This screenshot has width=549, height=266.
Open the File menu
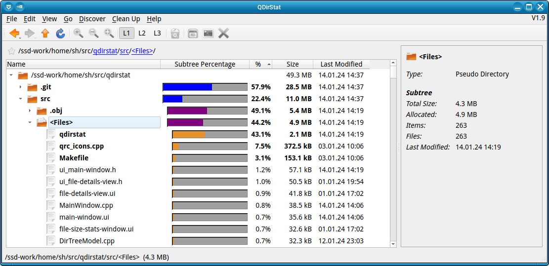point(11,19)
